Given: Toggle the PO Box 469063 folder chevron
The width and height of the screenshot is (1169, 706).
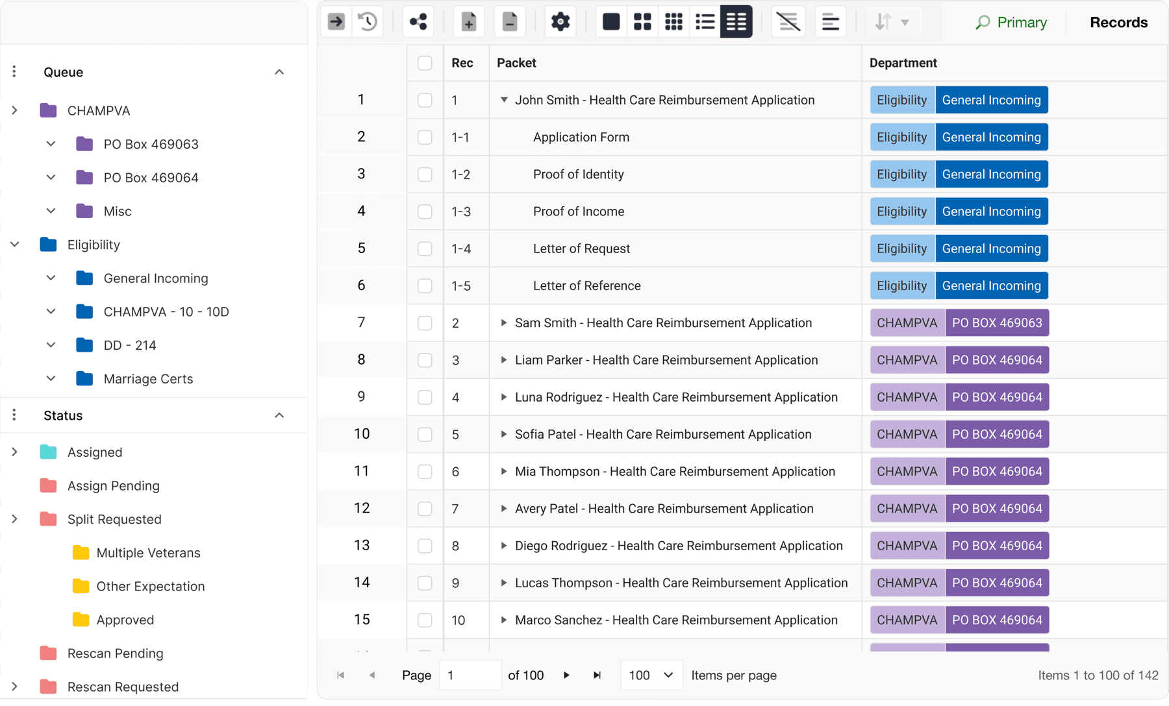Looking at the screenshot, I should click(x=51, y=144).
